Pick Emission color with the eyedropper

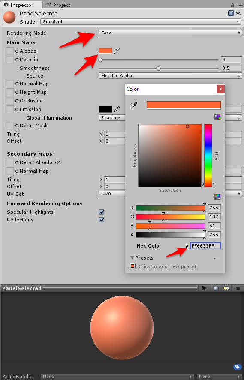click(117, 109)
